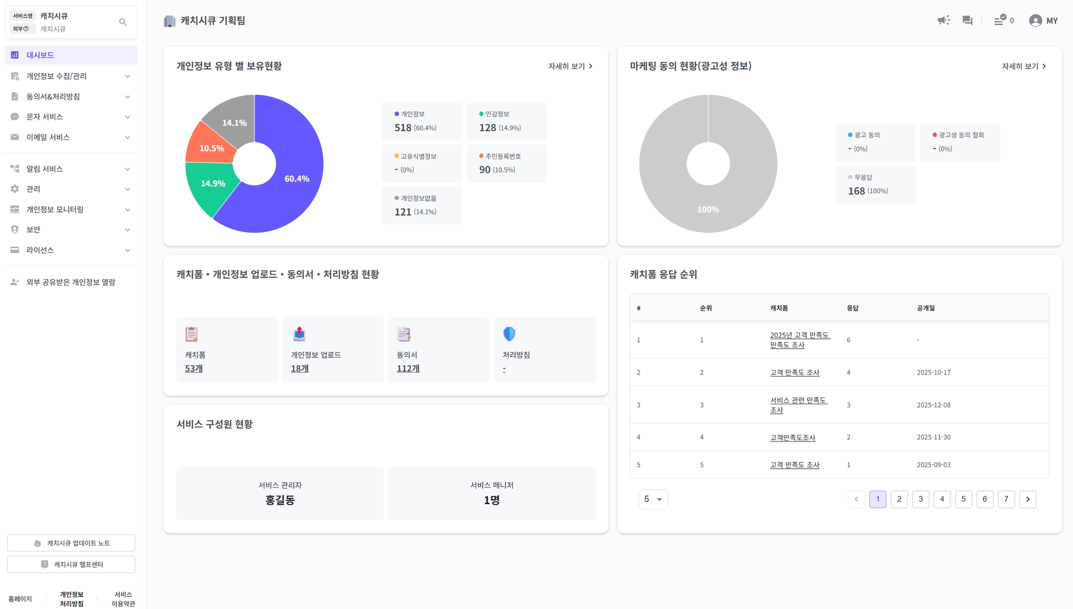Expand the 문자 서비스 menu chevron
The height and width of the screenshot is (609, 1073).
tap(127, 117)
